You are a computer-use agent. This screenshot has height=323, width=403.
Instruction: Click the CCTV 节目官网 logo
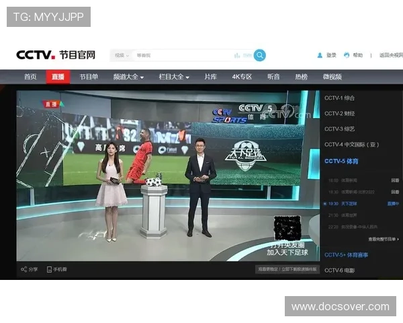[x=56, y=55]
